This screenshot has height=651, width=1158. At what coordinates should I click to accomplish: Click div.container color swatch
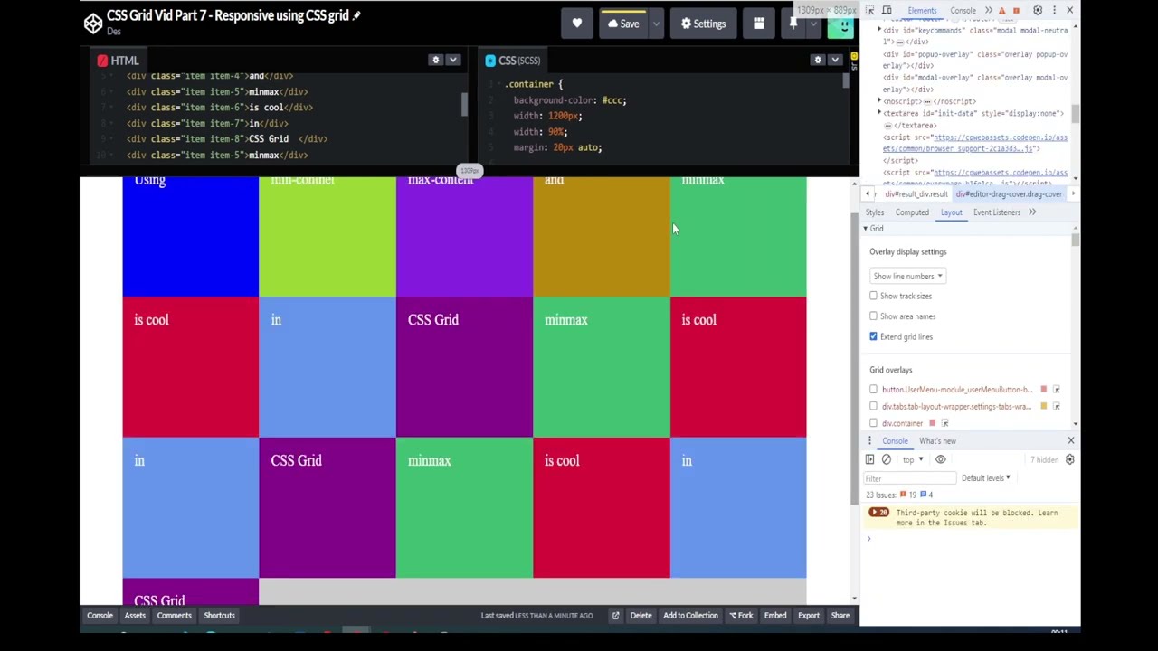932,423
